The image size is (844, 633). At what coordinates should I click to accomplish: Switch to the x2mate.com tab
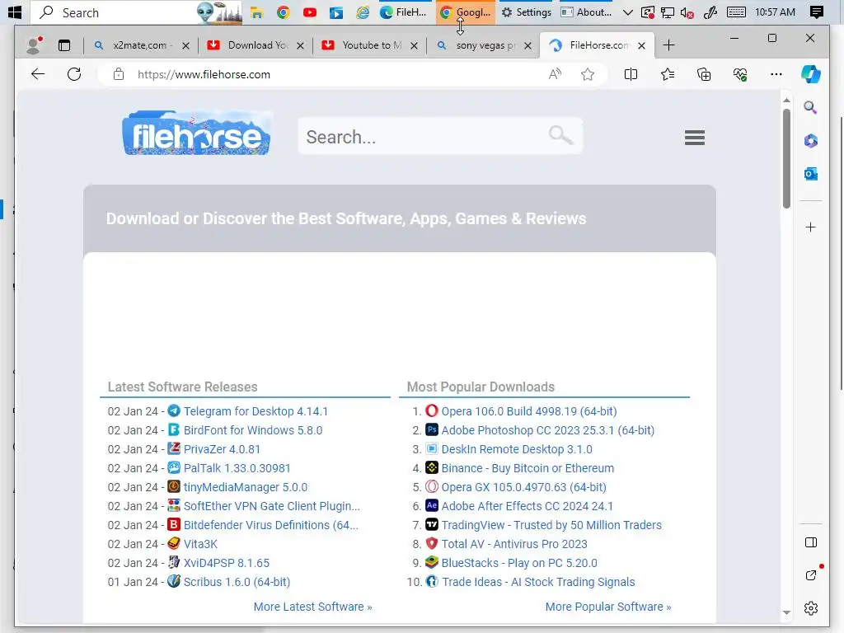(140, 45)
